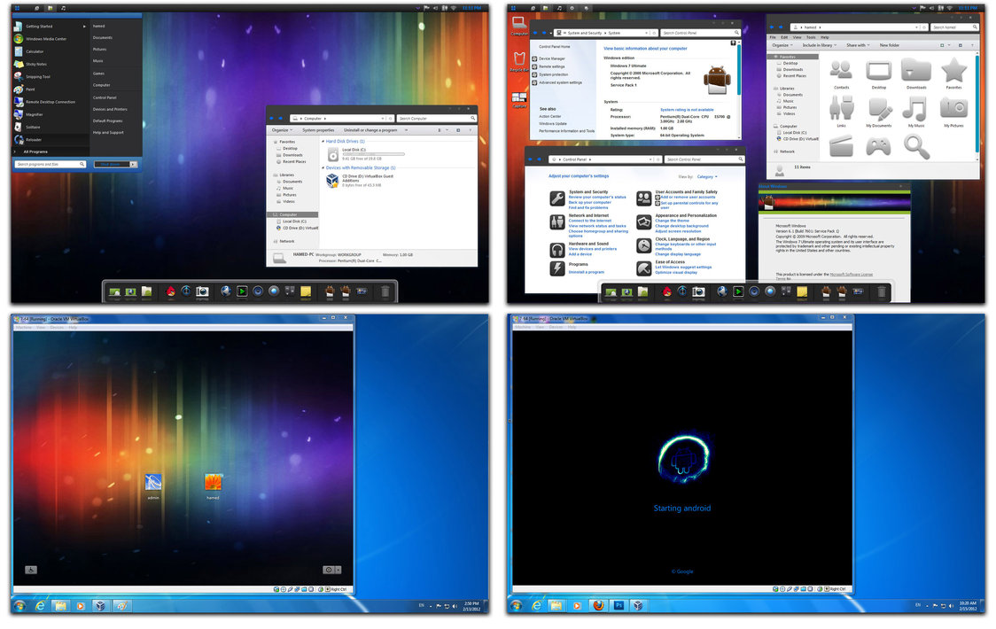Change the View by Category dropdown

pos(707,176)
